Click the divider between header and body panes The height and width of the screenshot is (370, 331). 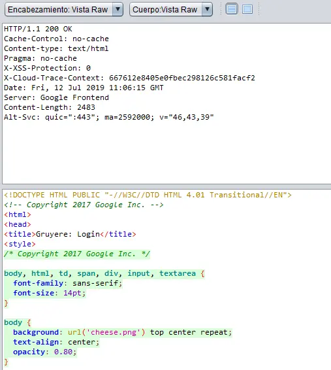[x=165, y=186]
